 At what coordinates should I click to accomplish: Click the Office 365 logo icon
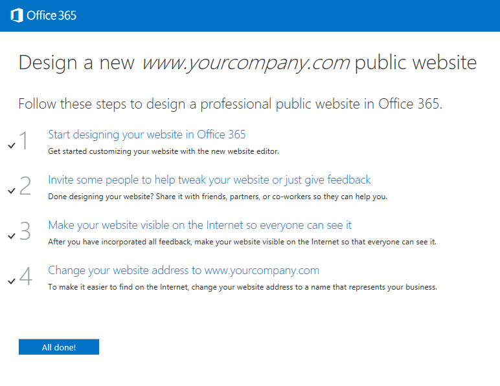click(x=17, y=16)
